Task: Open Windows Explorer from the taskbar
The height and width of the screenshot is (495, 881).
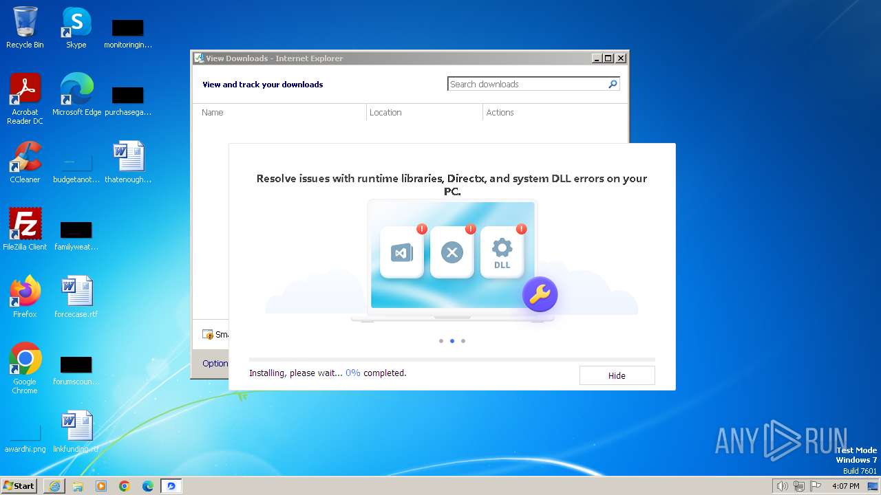Action: click(78, 486)
